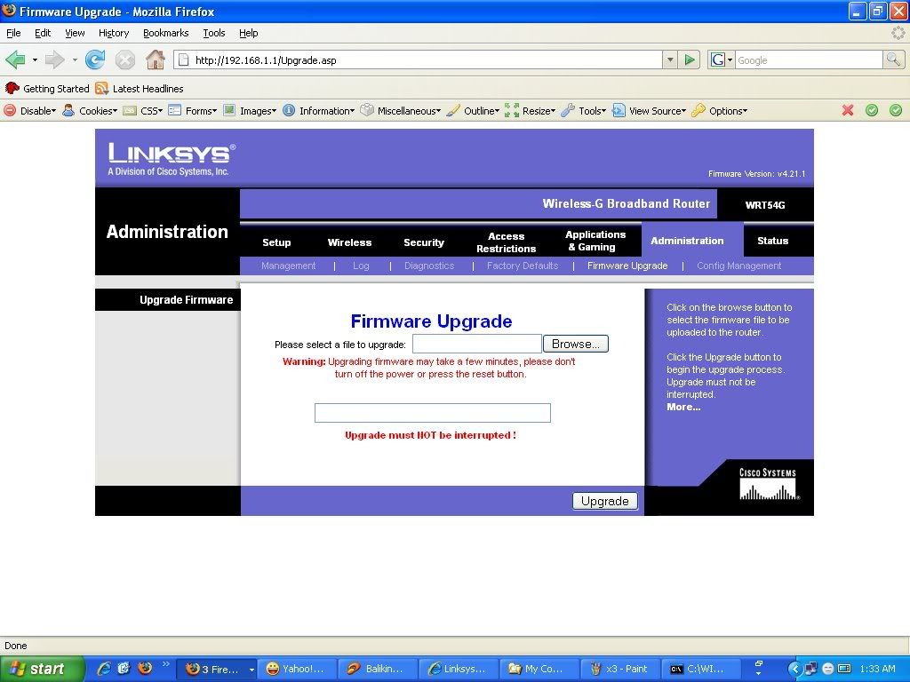Open the Factory Defaults sub-tab
910x682 pixels.
(x=523, y=266)
